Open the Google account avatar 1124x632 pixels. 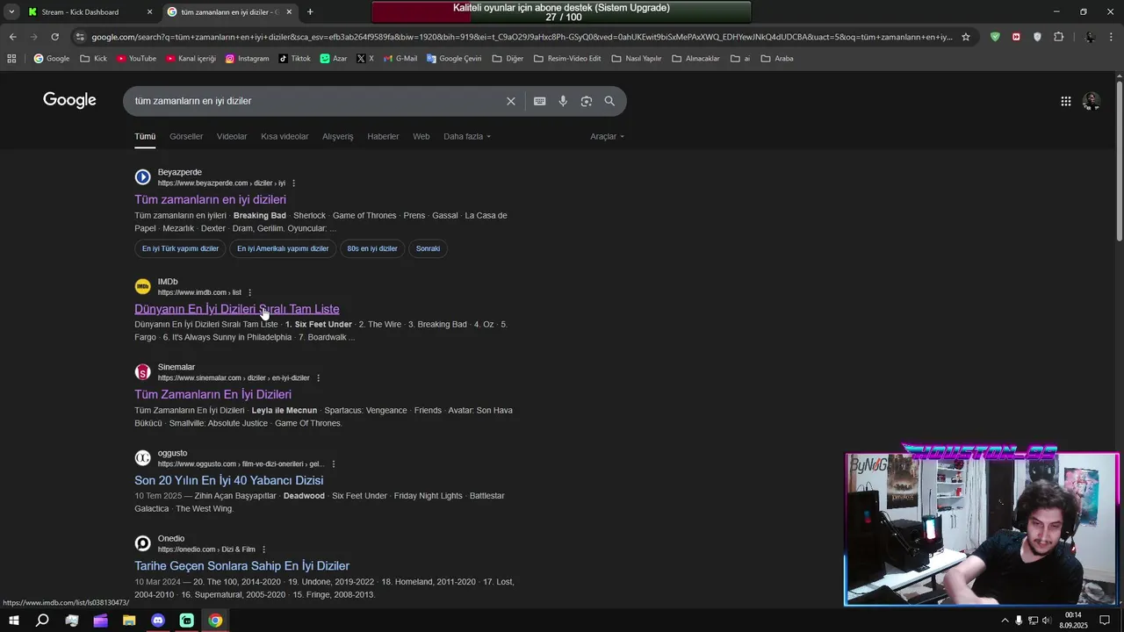1092,101
